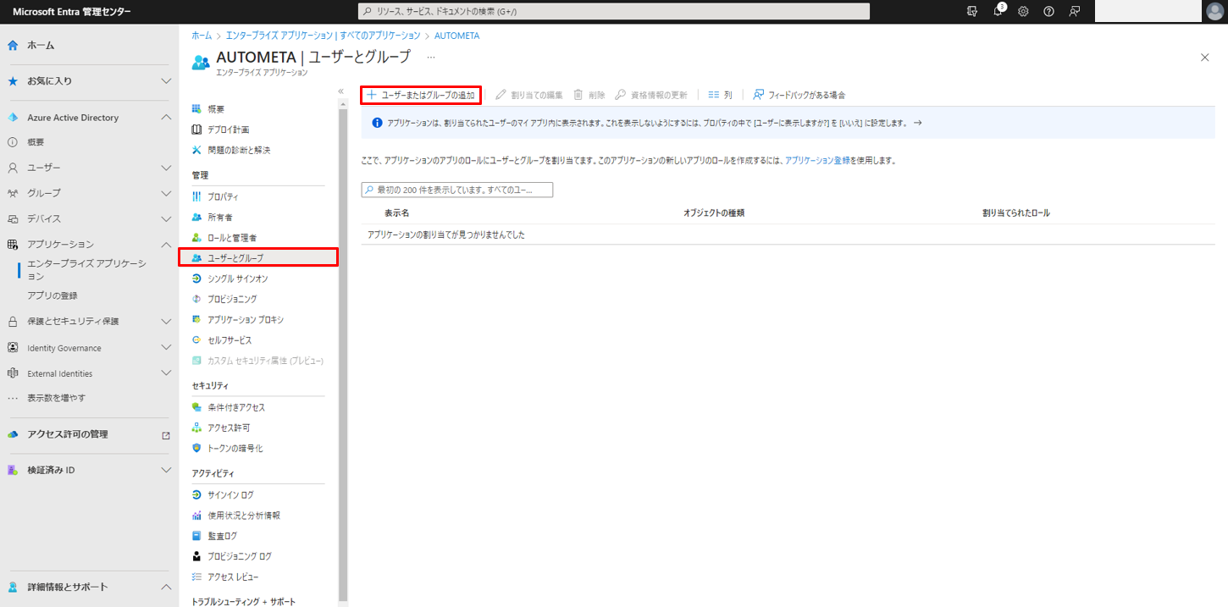Open the notifications bell icon
Screen dimensions: 1228x607
click(x=998, y=11)
